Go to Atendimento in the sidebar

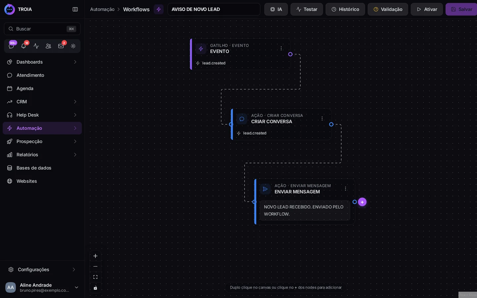(x=42, y=75)
